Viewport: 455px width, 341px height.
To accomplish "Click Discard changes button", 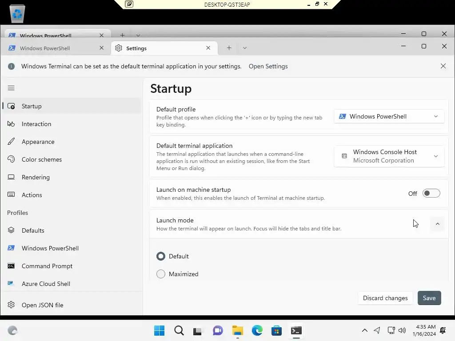I will point(385,298).
